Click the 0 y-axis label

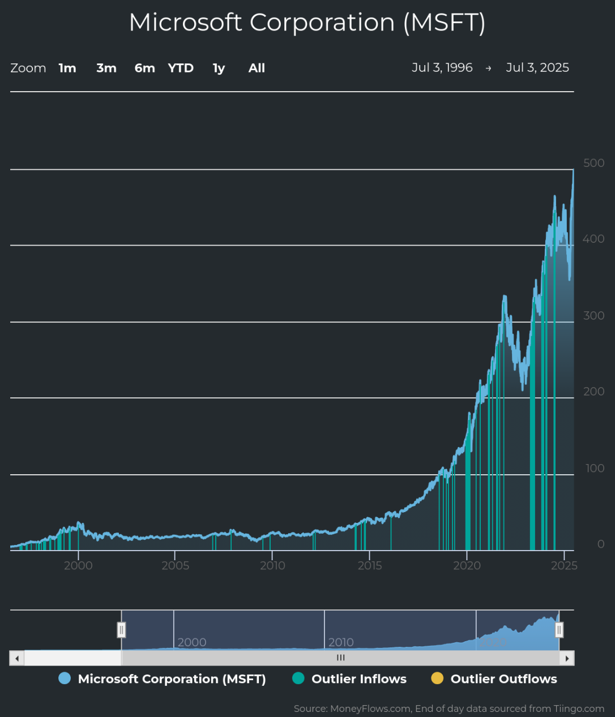[x=601, y=544]
